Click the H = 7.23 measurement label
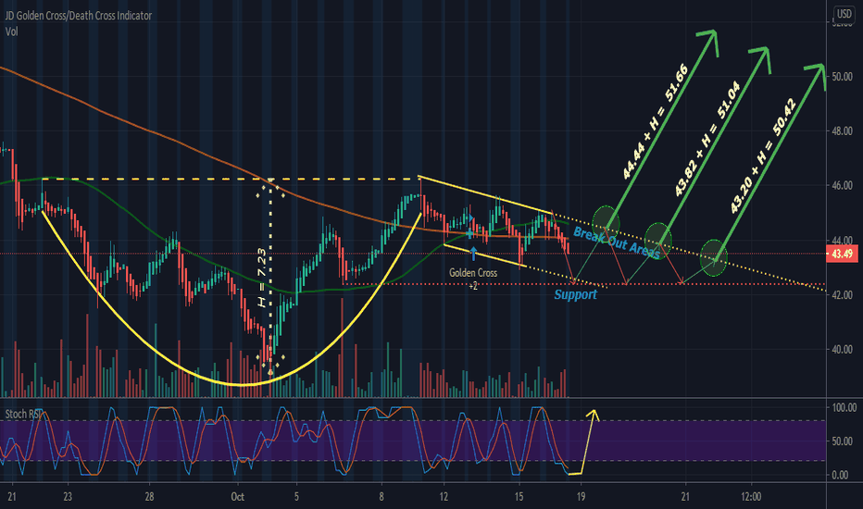Screen dimensions: 863x509 [262, 278]
